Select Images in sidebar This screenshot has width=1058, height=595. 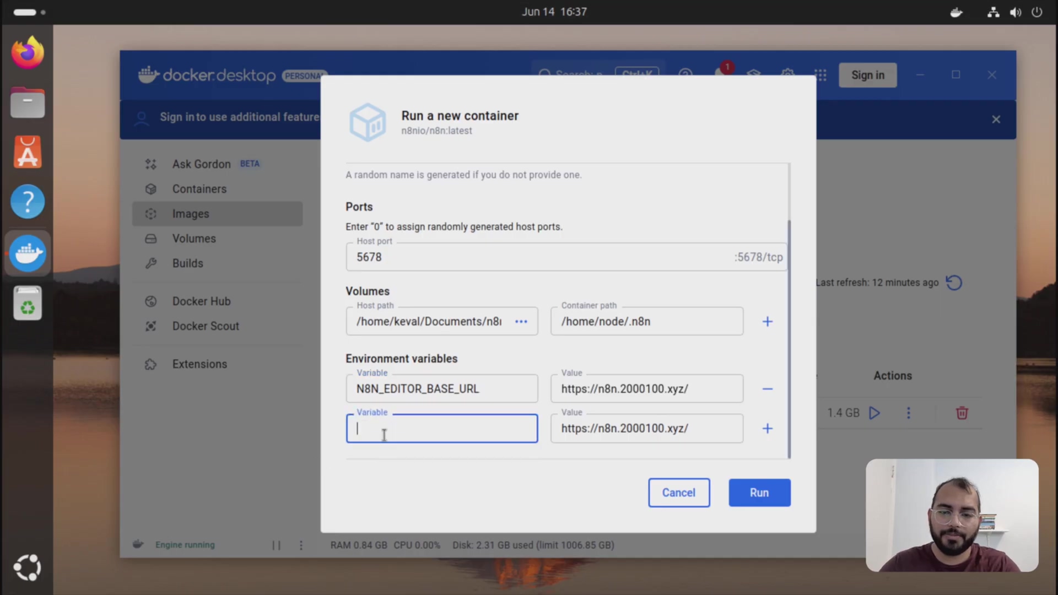(x=217, y=214)
